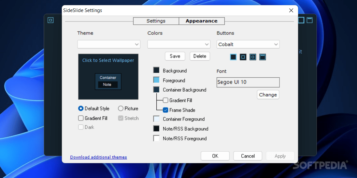Pick the Note/RSS Background color swatch
The height and width of the screenshot is (178, 357).
point(156,129)
